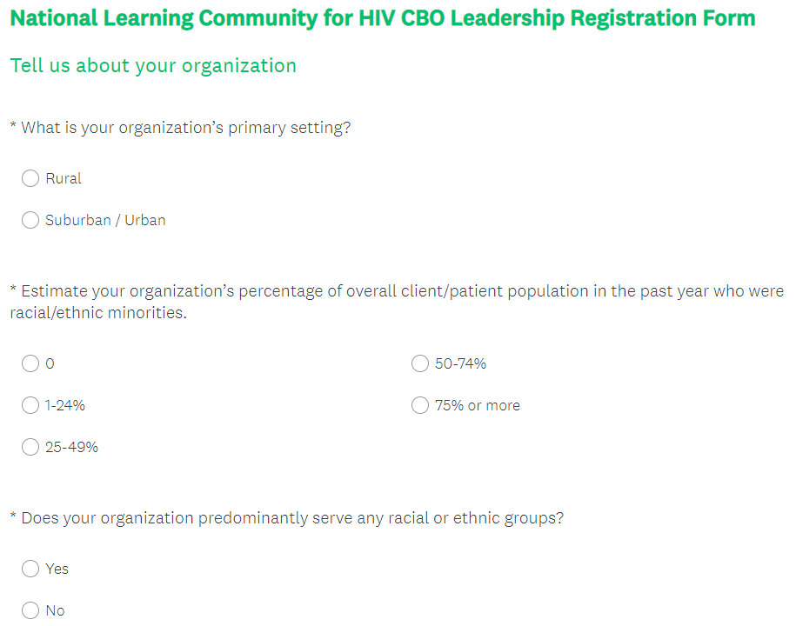Click the "Tell us about your organization" heading
The image size is (796, 626).
(153, 65)
